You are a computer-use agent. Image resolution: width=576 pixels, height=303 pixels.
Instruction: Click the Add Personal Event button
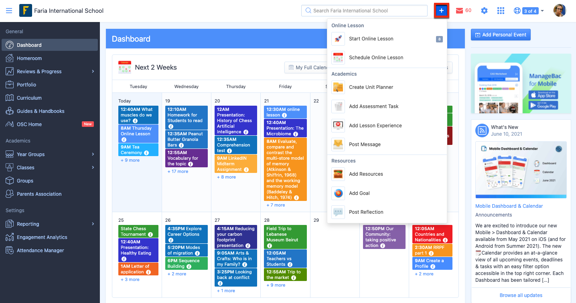[x=500, y=34]
